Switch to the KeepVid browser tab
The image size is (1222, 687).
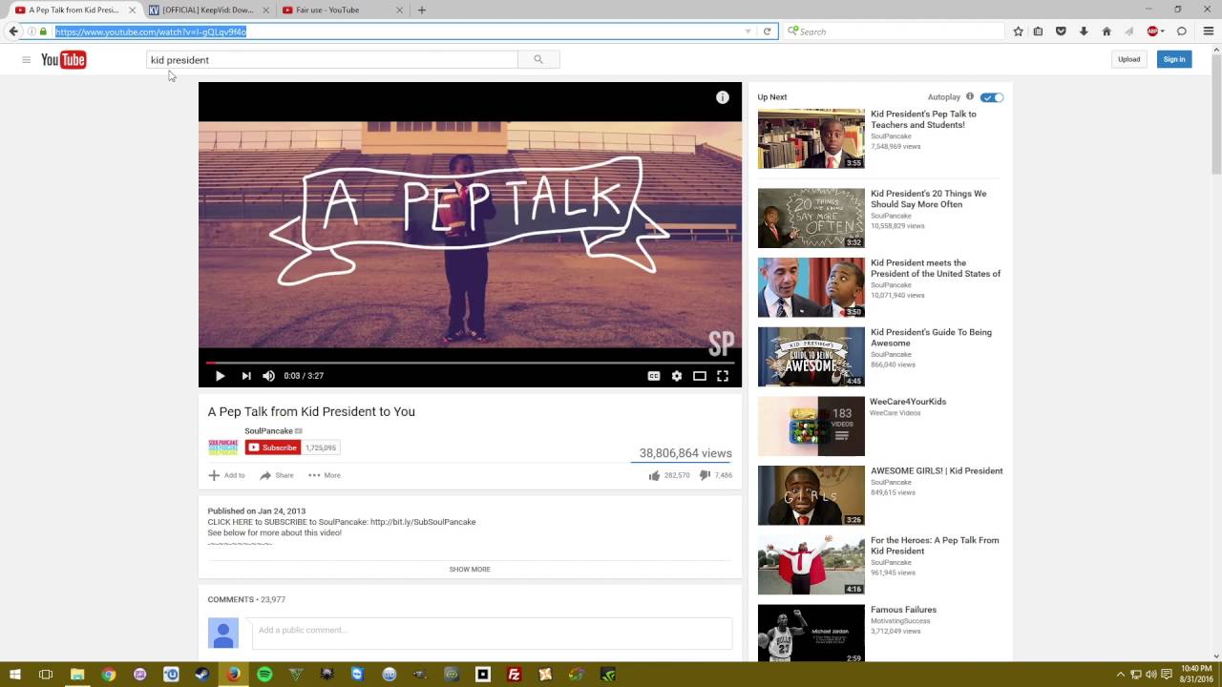click(x=208, y=10)
